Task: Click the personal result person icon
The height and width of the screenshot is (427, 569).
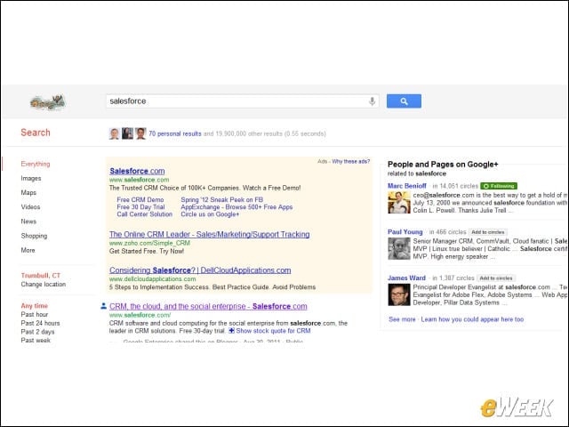Action: pyautogui.click(x=103, y=306)
